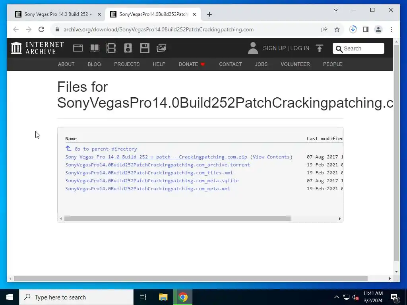
Task: Download the Crackingpatching.com.zip file
Action: 156,157
